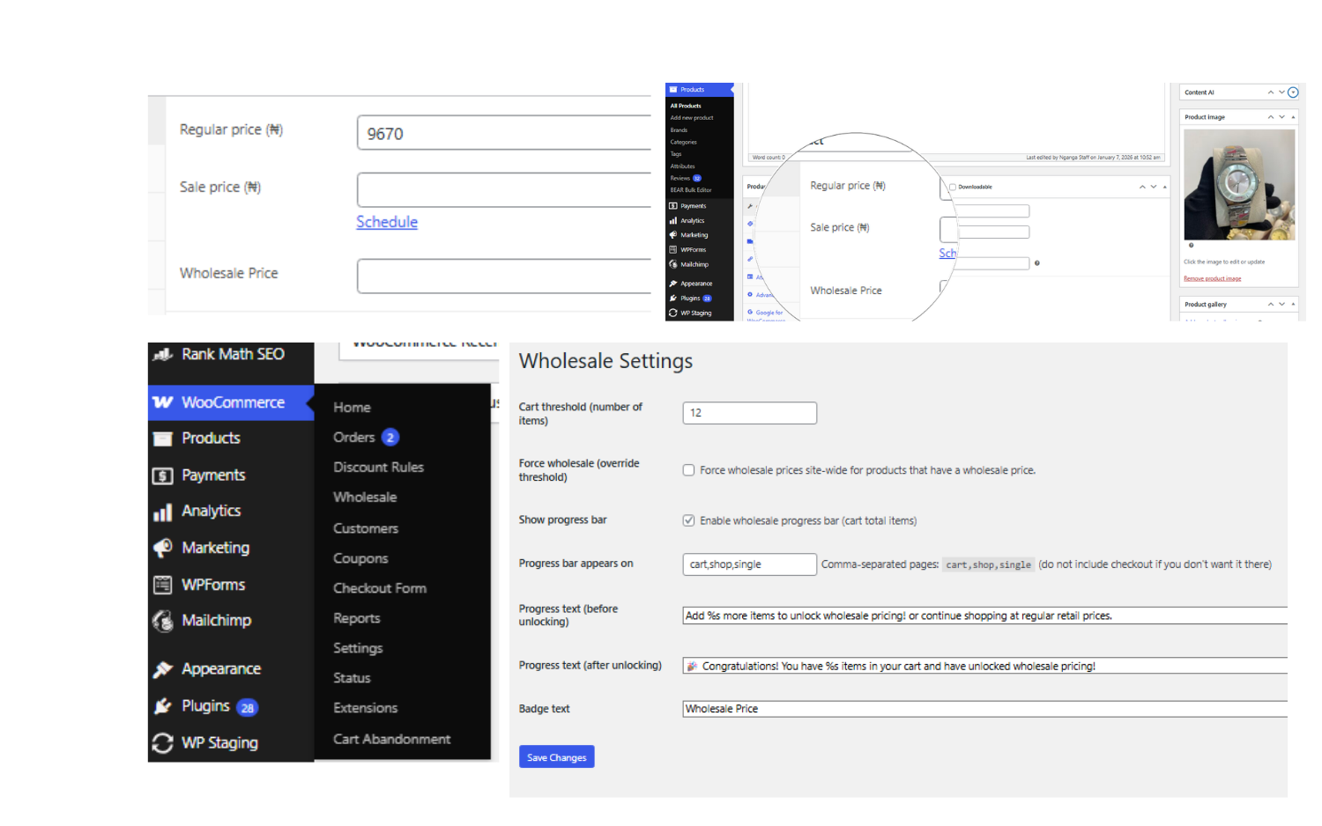1322x826 pixels.
Task: Open Attributes in the Products submenu
Action: pos(682,166)
